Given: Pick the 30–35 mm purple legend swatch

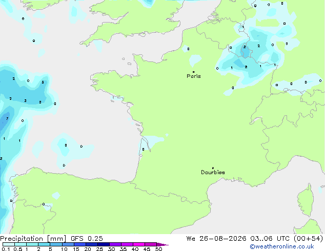Looking at the screenshot, I should tap(115, 244).
